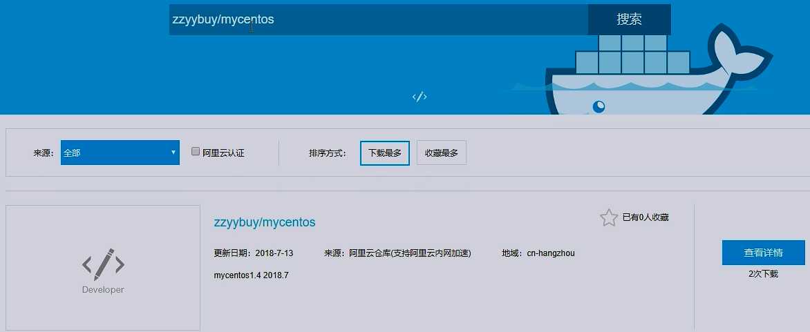Click the 已有0人收藏 favorites count
This screenshot has width=810, height=332.
pos(646,217)
